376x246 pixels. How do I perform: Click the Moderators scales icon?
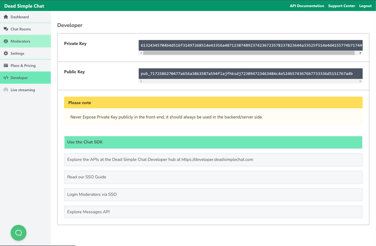coord(6,41)
